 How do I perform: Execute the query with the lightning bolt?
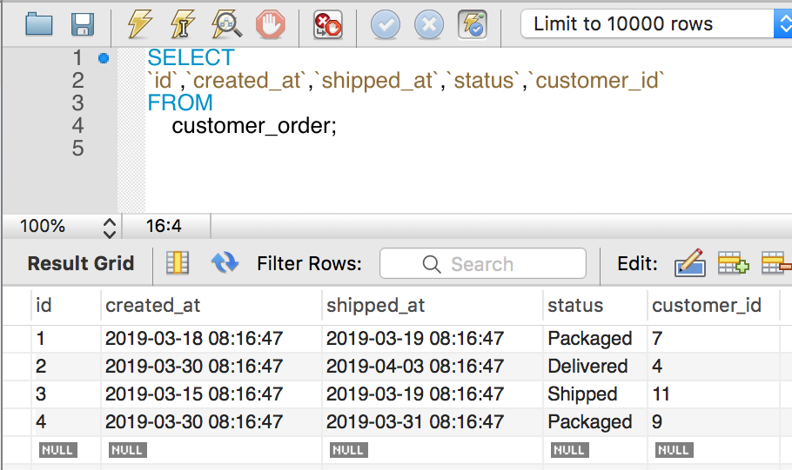(x=139, y=24)
